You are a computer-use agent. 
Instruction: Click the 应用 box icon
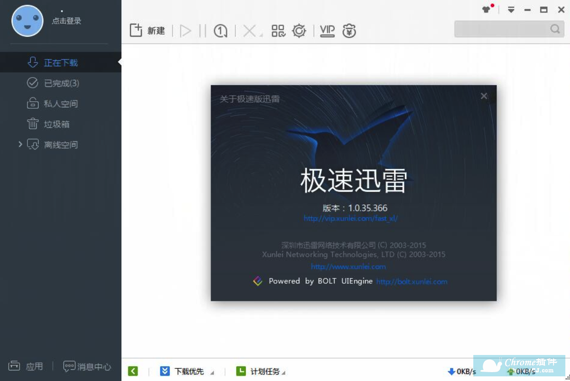coord(14,366)
